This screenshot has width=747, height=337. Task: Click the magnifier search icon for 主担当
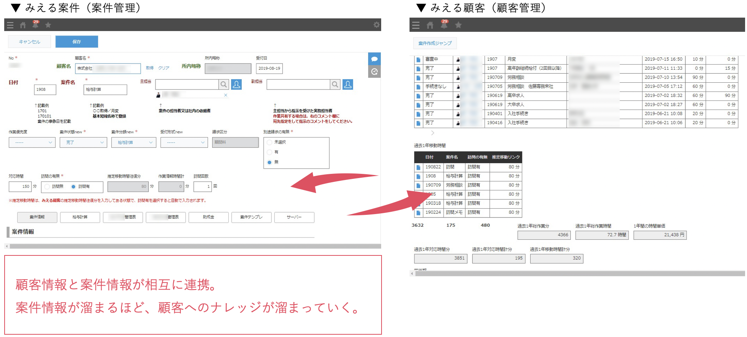coord(224,85)
